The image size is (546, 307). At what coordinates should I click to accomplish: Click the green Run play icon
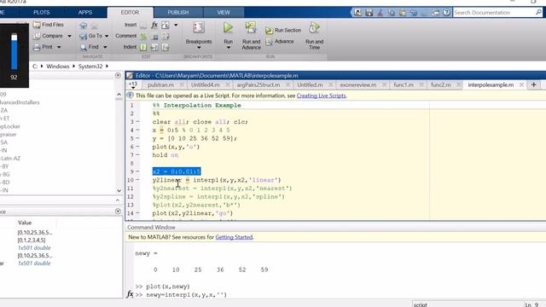(x=228, y=27)
